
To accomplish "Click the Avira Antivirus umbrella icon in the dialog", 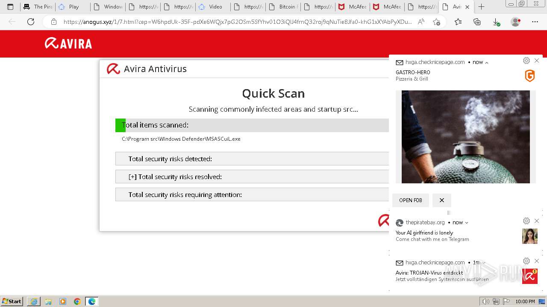I will (113, 69).
